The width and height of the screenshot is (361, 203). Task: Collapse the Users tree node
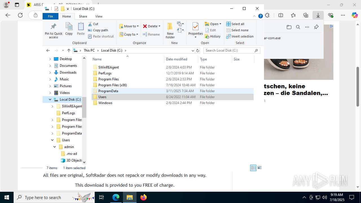click(52, 140)
